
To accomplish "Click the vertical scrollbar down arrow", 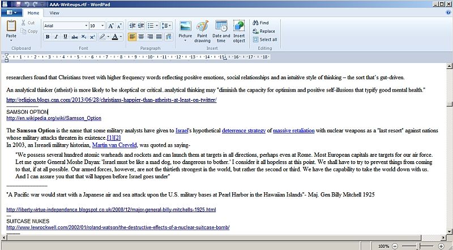I will [x=449, y=231].
